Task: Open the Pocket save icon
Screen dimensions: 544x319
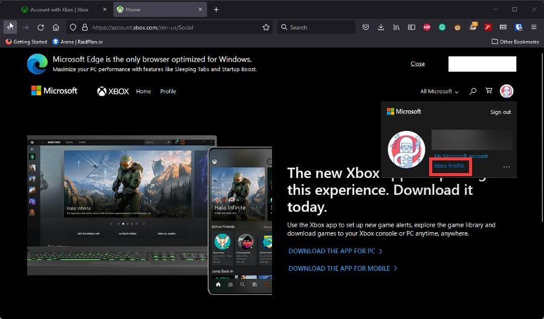Action: pos(366,27)
